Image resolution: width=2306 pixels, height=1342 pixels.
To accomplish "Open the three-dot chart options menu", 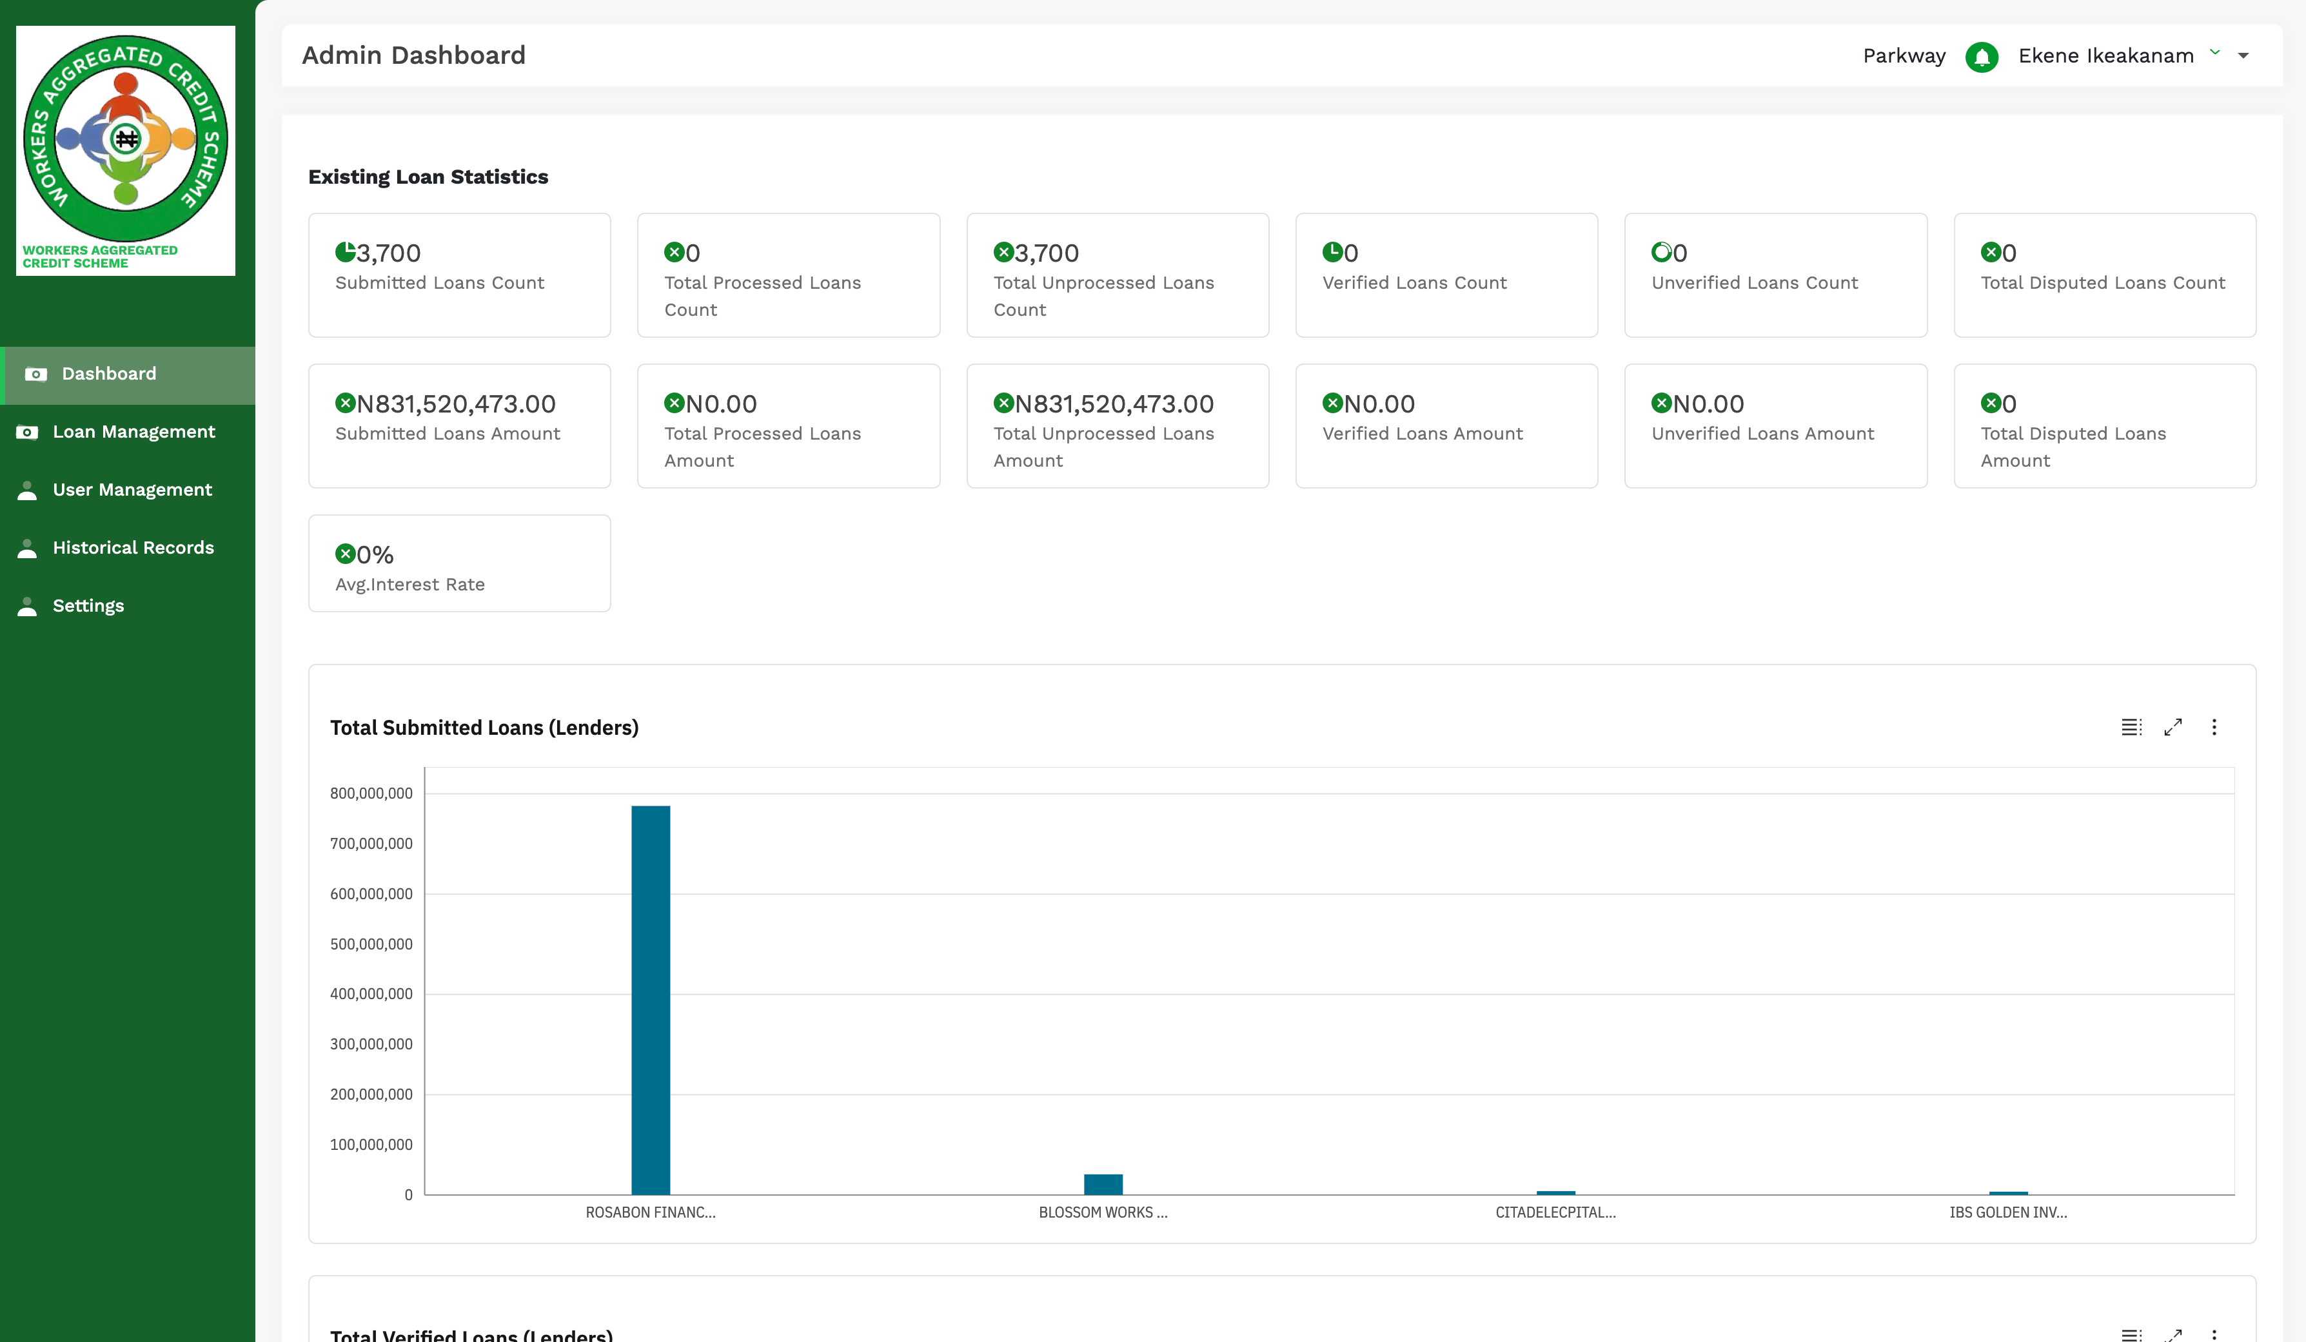I will 2214,727.
